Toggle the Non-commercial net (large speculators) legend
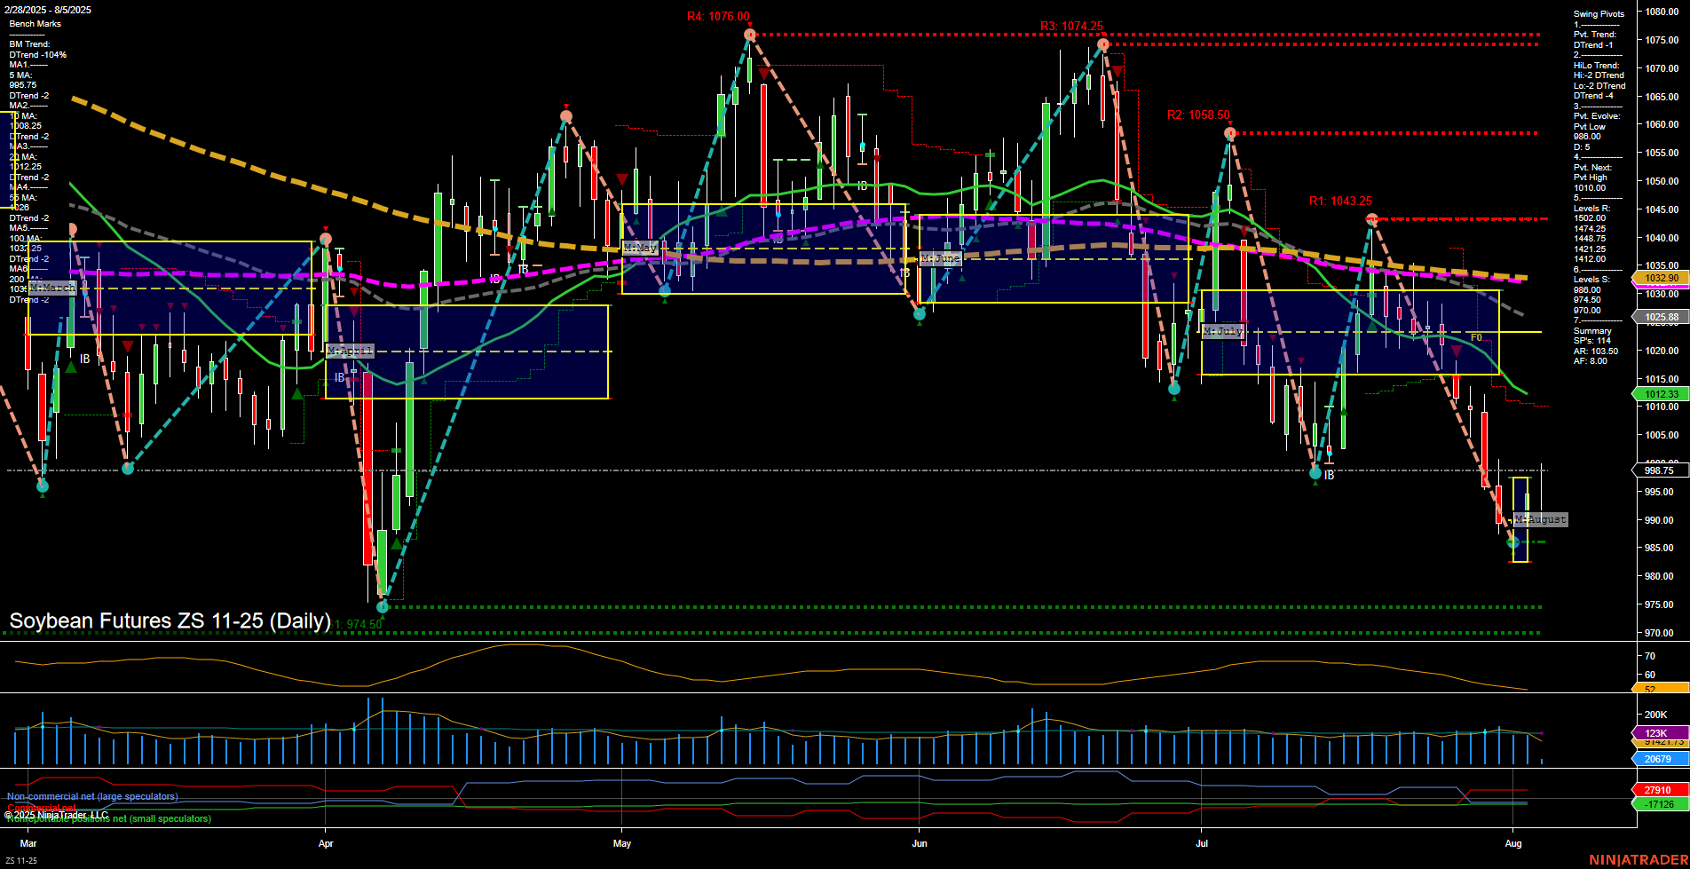This screenshot has width=1690, height=869. 91,796
